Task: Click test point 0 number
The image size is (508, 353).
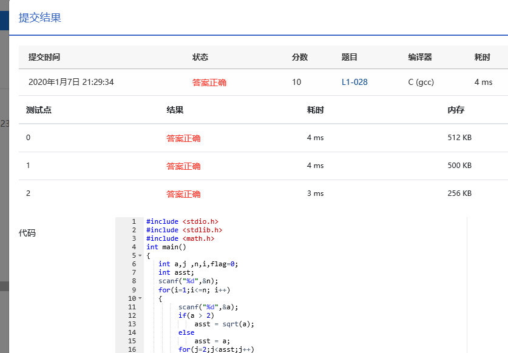Action: click(28, 138)
